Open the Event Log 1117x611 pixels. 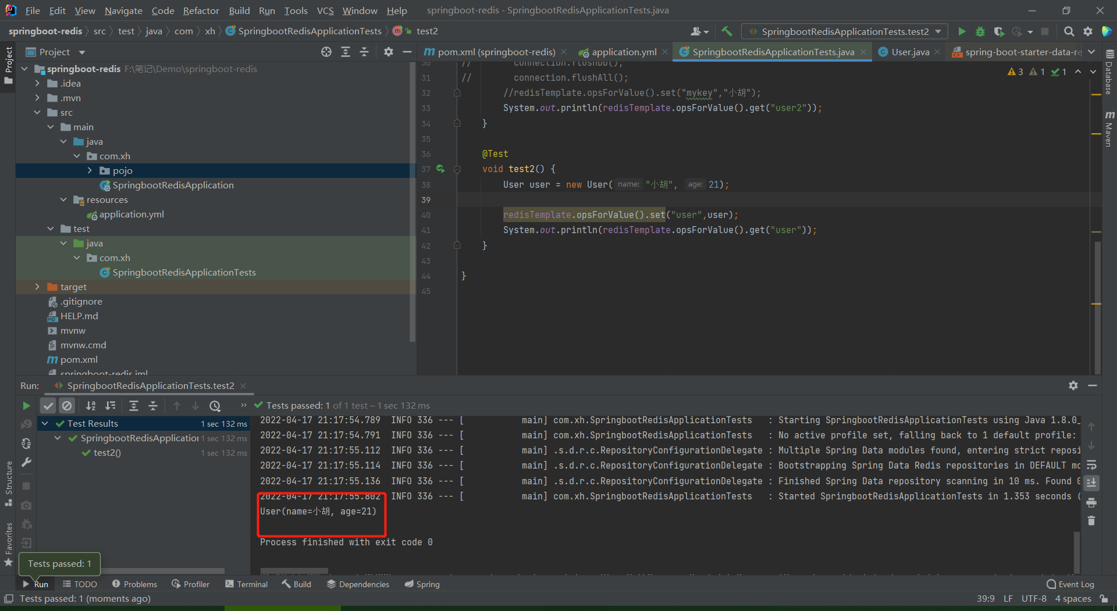[x=1070, y=584]
